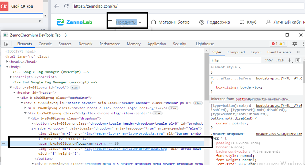Viewport: 305px width, 165px height.
Task: Toggle the computed styles sidebar icon
Action: coord(298,60)
